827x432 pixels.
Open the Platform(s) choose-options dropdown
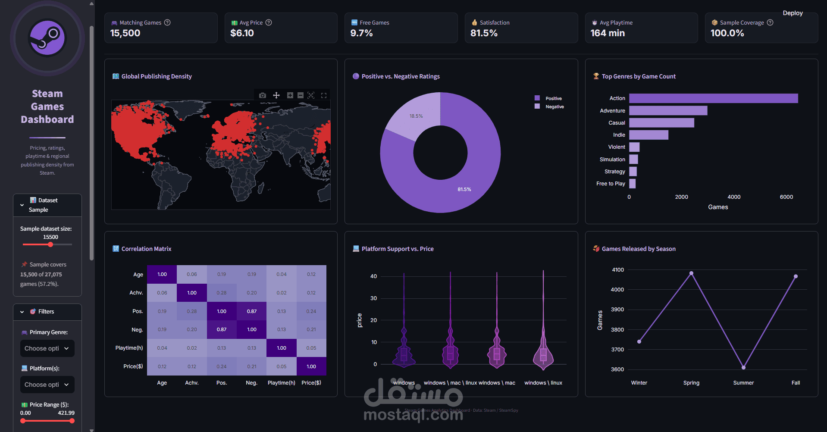(47, 385)
